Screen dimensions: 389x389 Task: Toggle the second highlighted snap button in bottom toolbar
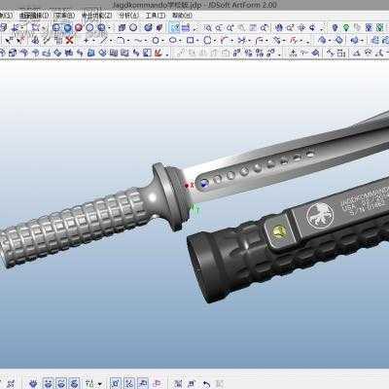pos(61,384)
